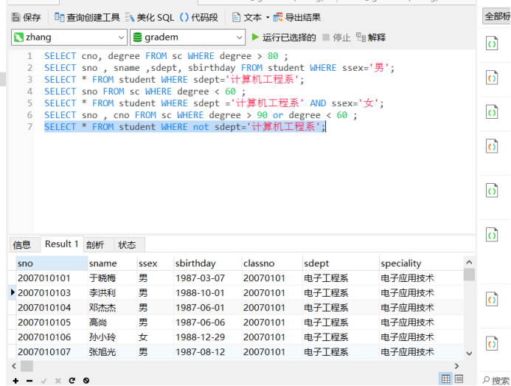This screenshot has width=511, height=386.
Task: Click the row indicator arrow for 2007010103
Action: pos(13,292)
